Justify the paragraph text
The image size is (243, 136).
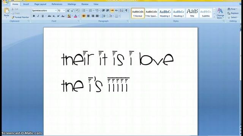point(97,16)
